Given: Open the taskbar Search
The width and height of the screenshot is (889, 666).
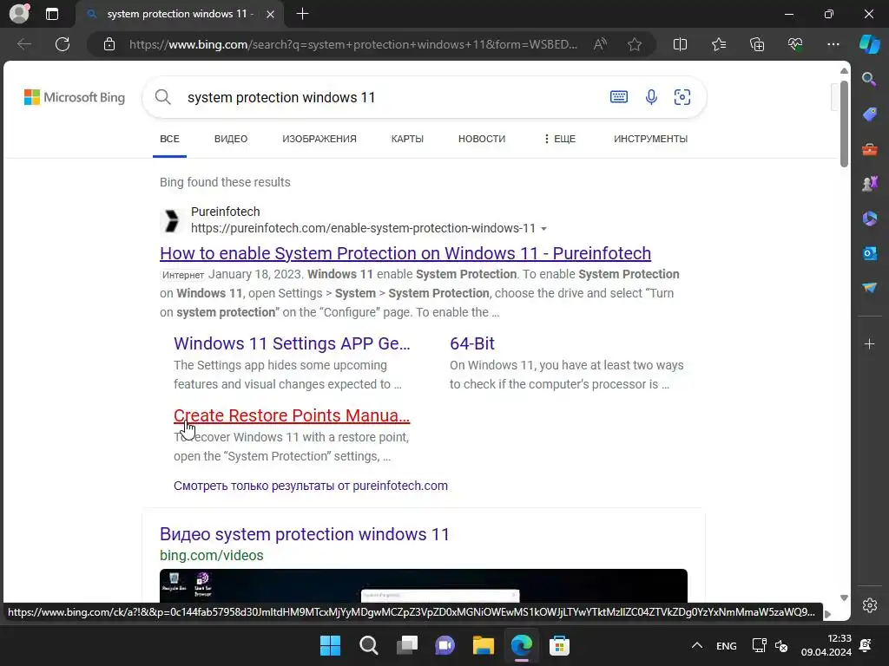Looking at the screenshot, I should [x=368, y=645].
